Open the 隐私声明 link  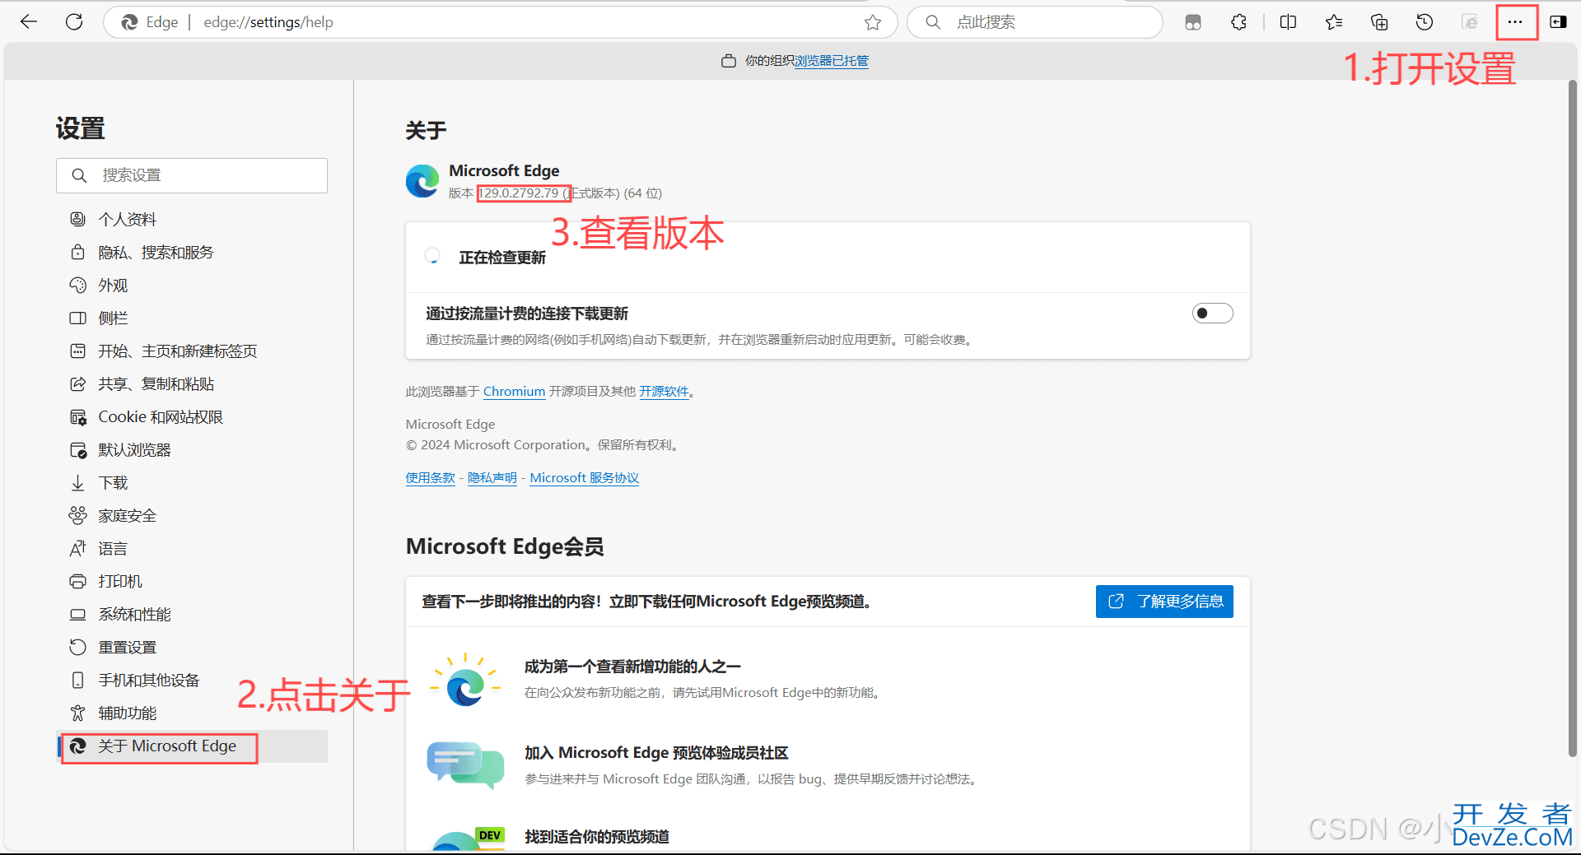(492, 478)
